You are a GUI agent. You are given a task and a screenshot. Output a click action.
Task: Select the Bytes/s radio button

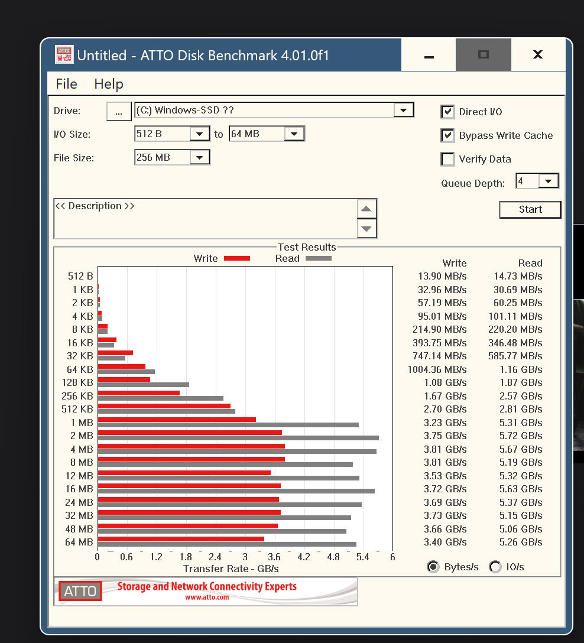[x=433, y=567]
